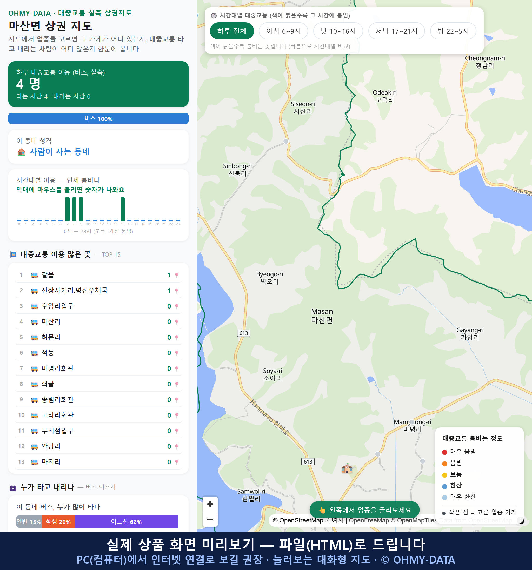532x570 pixels.
Task: Click 왼쪽에서 업종을 골라보세요 prompt button
Action: [364, 510]
